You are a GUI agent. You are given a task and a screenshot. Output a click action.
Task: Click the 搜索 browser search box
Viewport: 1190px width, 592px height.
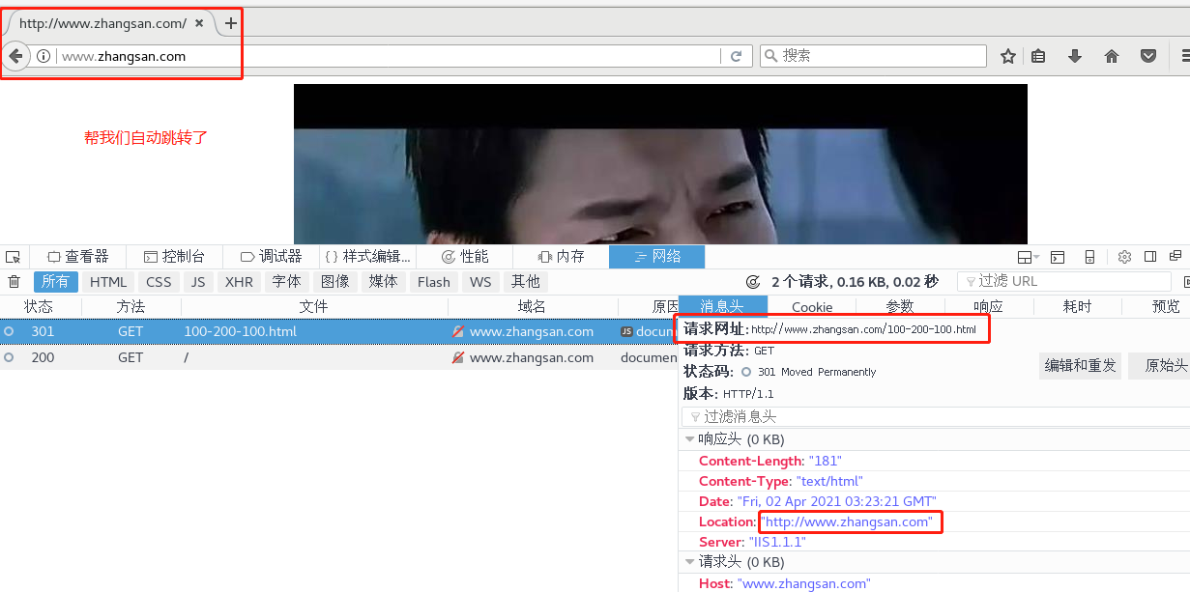coord(873,56)
